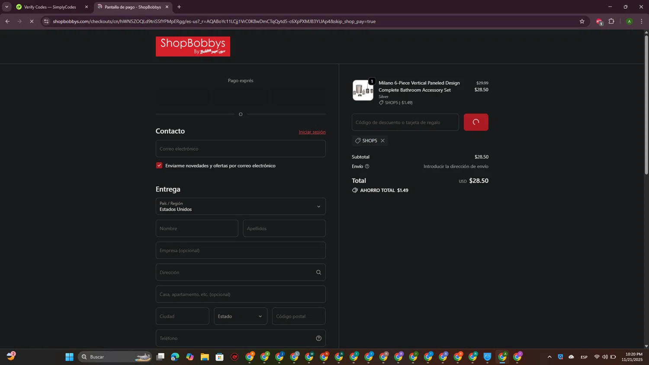Click the red extension icon in toolbar
The image size is (649, 365).
click(599, 22)
